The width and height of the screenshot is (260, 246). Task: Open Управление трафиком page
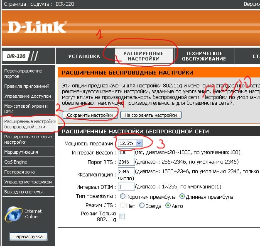pos(28,182)
